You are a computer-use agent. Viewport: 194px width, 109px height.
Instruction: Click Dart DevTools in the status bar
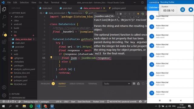[x=84, y=102]
